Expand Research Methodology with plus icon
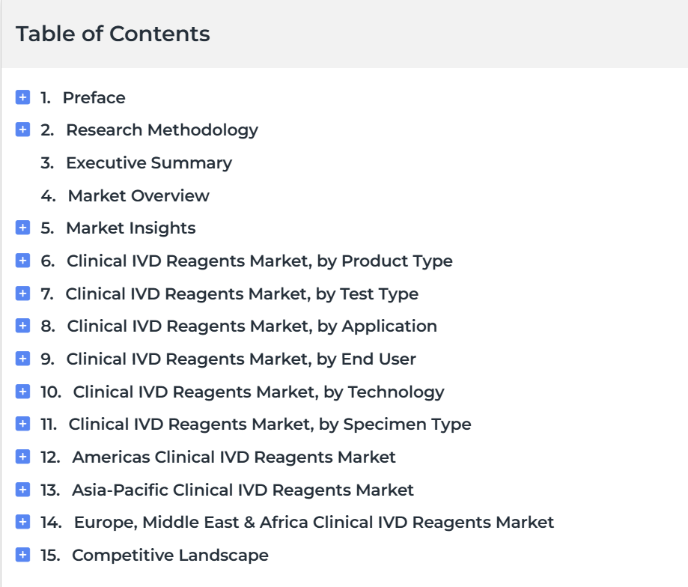 22,130
